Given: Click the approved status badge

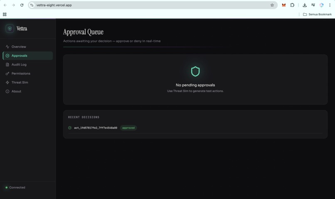Looking at the screenshot, I should point(128,128).
